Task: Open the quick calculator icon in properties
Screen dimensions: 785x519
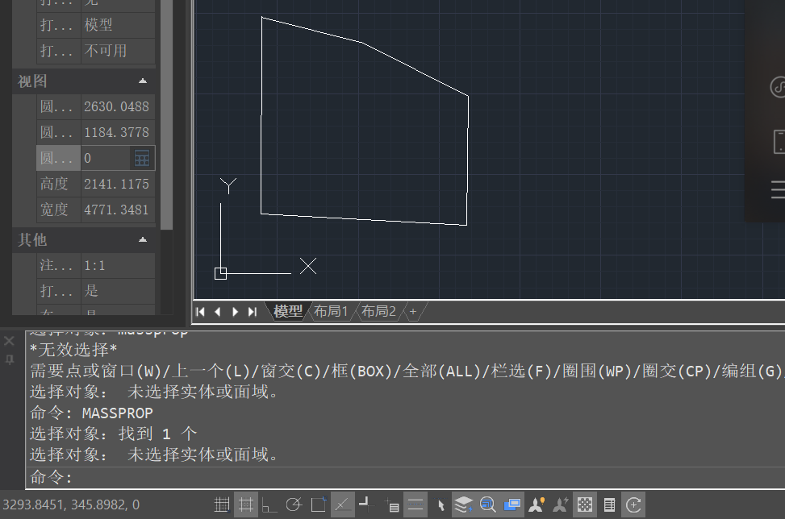Action: coord(142,158)
